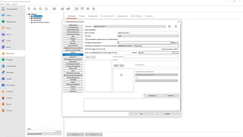Click the Применить button in the dialog

(152, 96)
